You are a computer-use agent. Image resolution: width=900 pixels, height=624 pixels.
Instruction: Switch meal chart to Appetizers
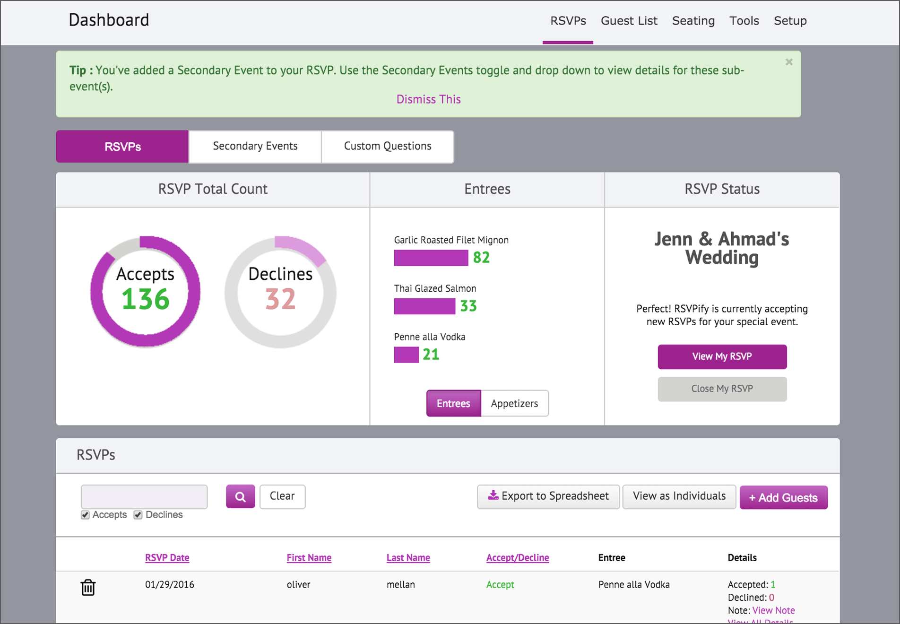515,403
